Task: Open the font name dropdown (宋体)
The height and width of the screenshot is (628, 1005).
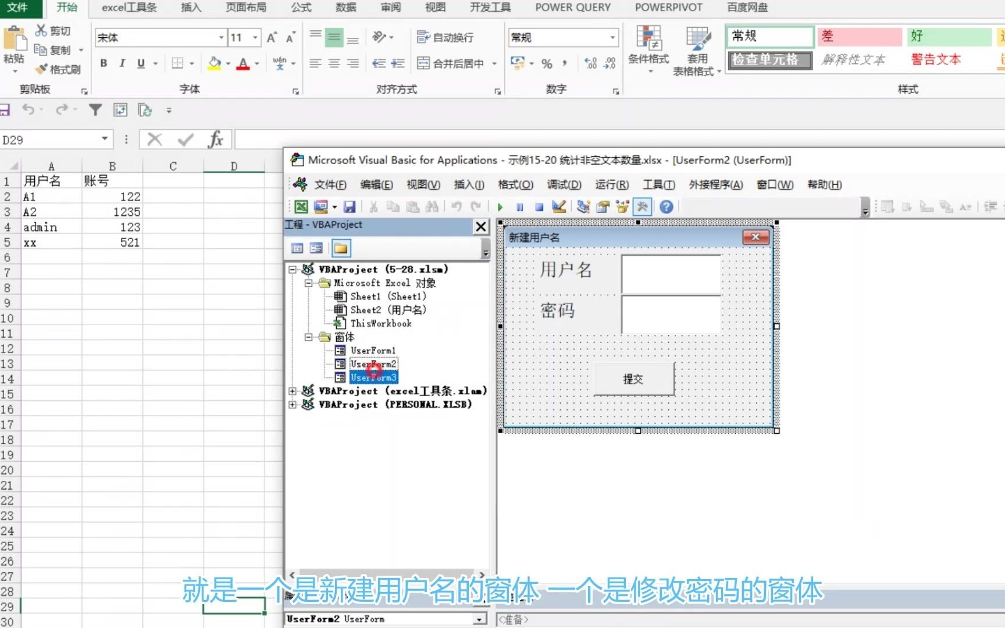Action: [221, 38]
